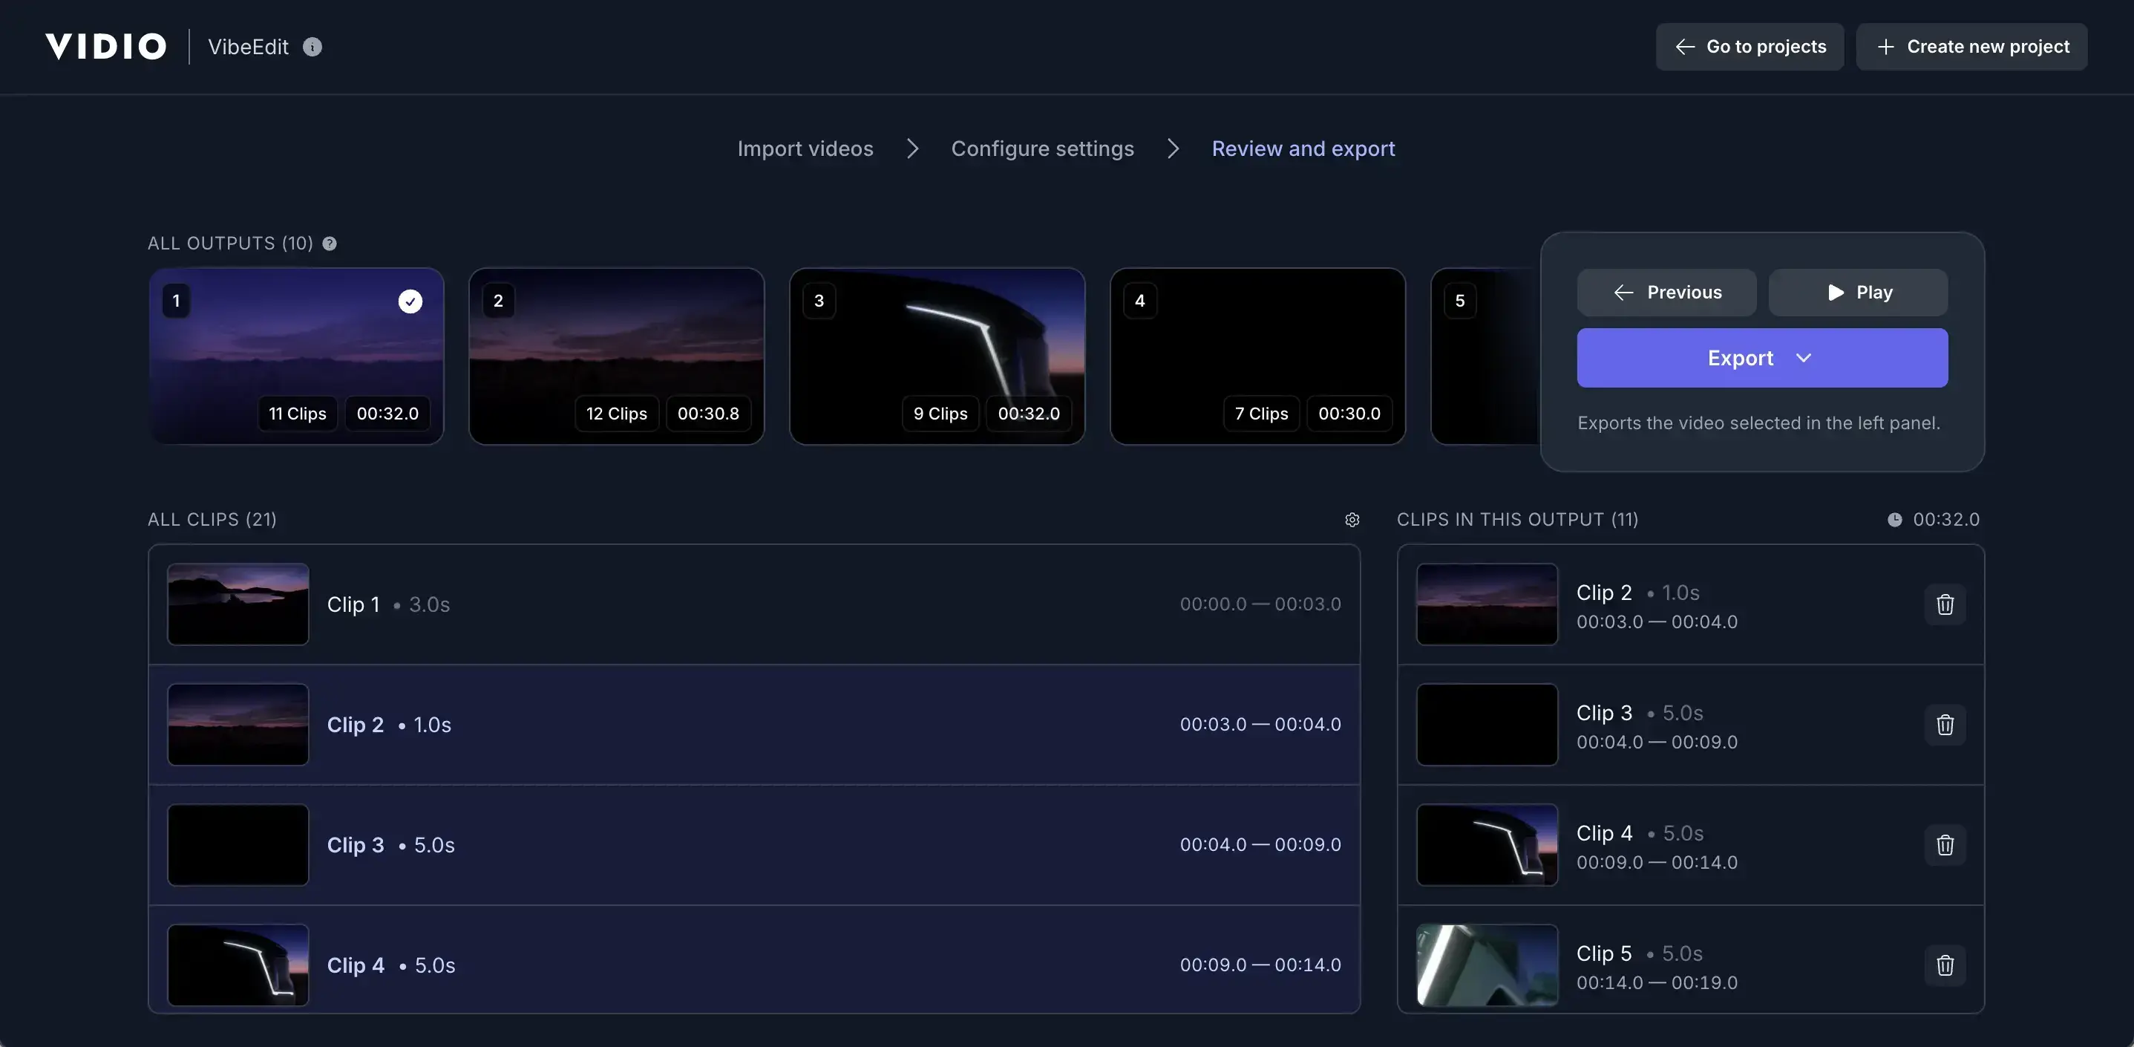Screen dimensions: 2134x1047
Task: Delete Clip 3 from this output
Action: (1945, 725)
